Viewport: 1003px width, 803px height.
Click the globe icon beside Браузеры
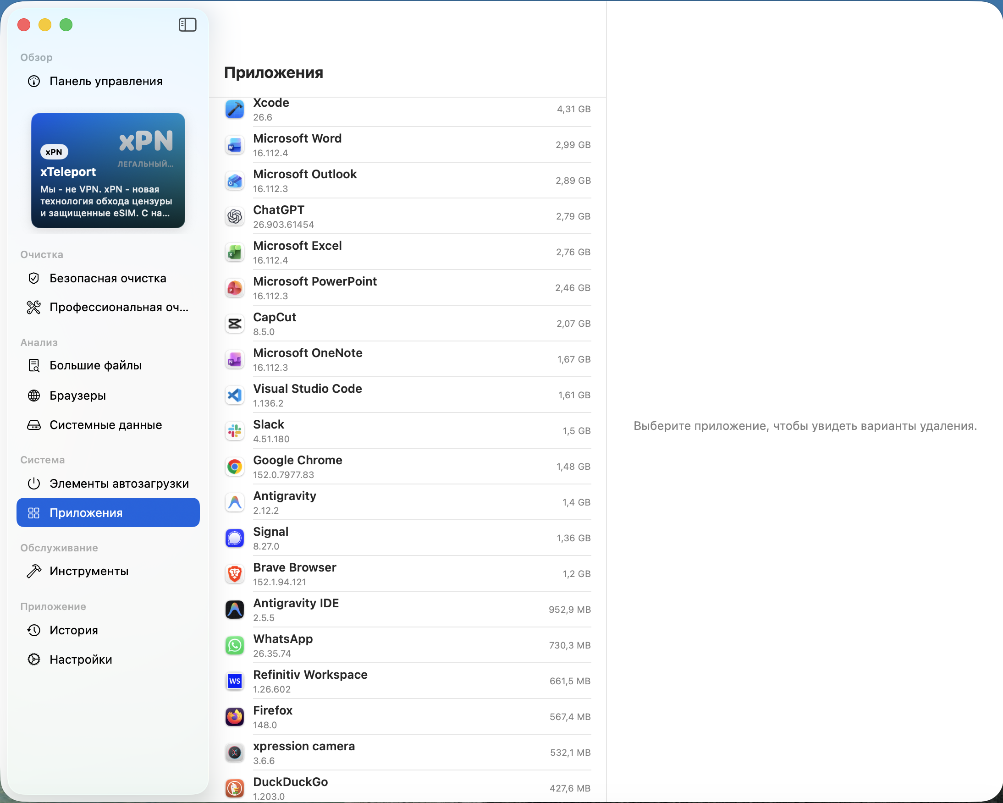point(34,396)
